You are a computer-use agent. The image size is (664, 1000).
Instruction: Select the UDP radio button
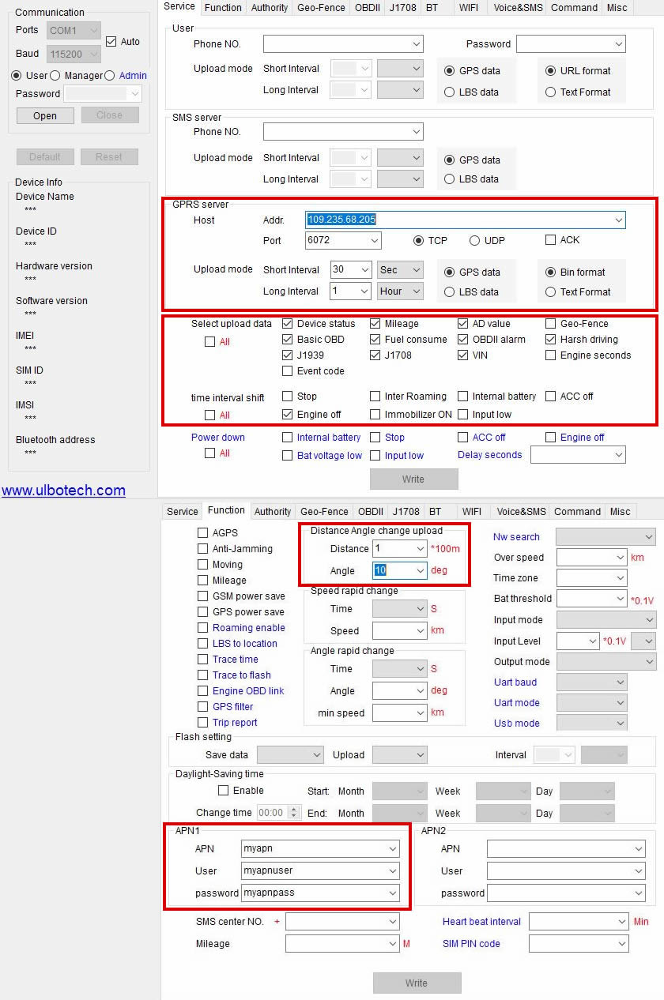click(475, 241)
